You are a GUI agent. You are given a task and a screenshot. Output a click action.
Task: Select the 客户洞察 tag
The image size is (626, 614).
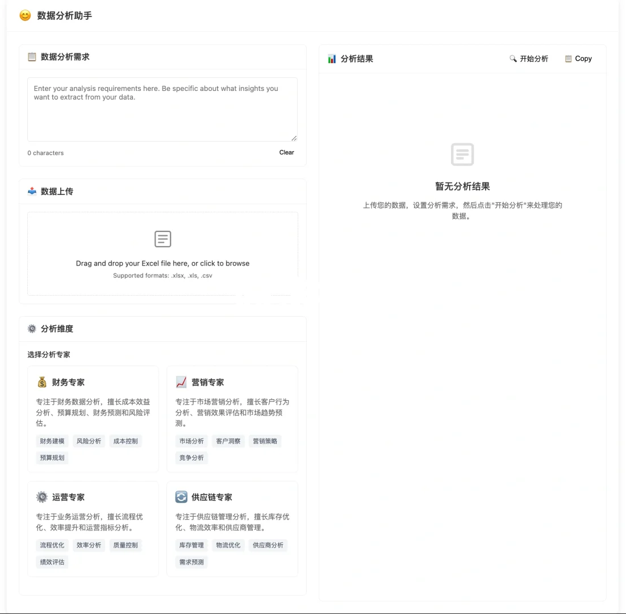click(228, 441)
